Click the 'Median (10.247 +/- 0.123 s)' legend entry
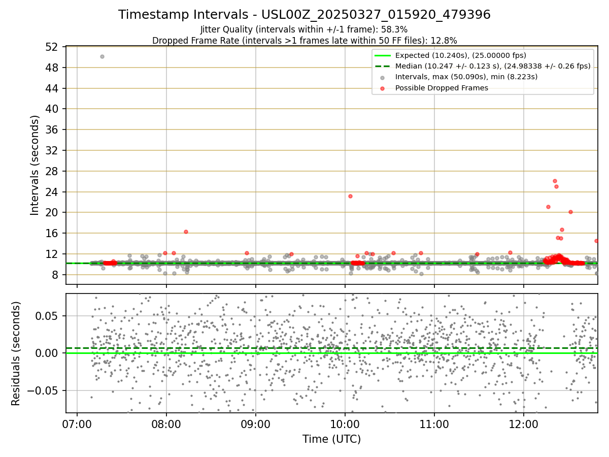 tap(493, 66)
